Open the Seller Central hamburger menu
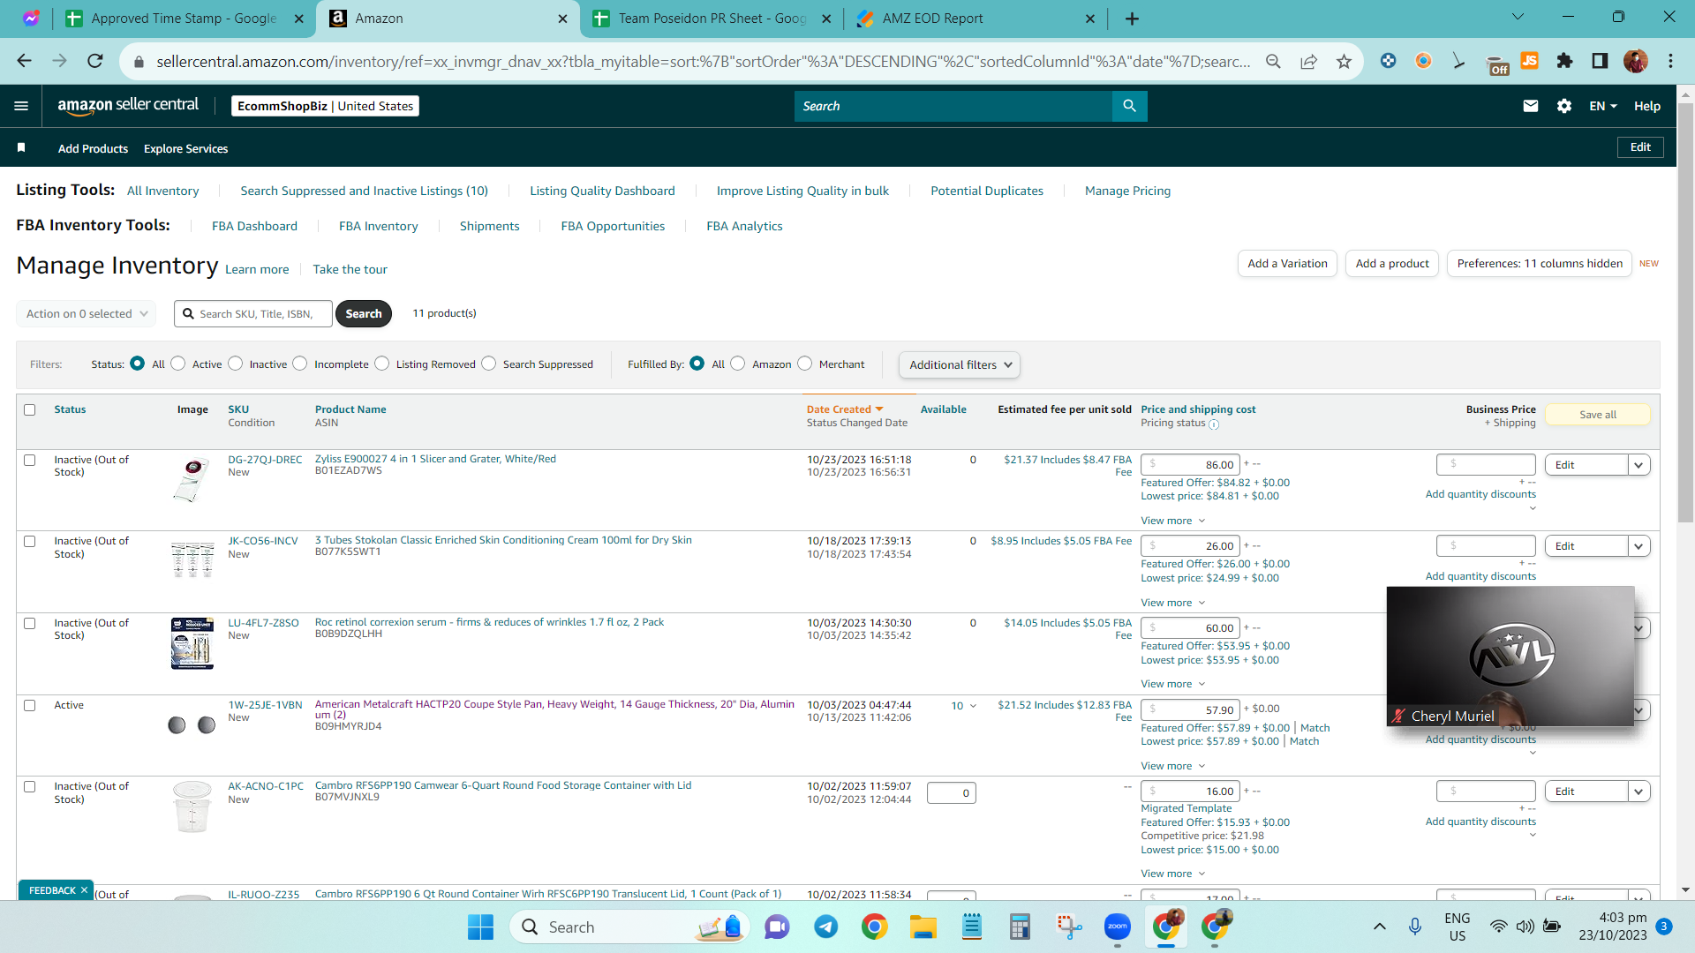Screen dimensions: 1695x953 coord(21,106)
